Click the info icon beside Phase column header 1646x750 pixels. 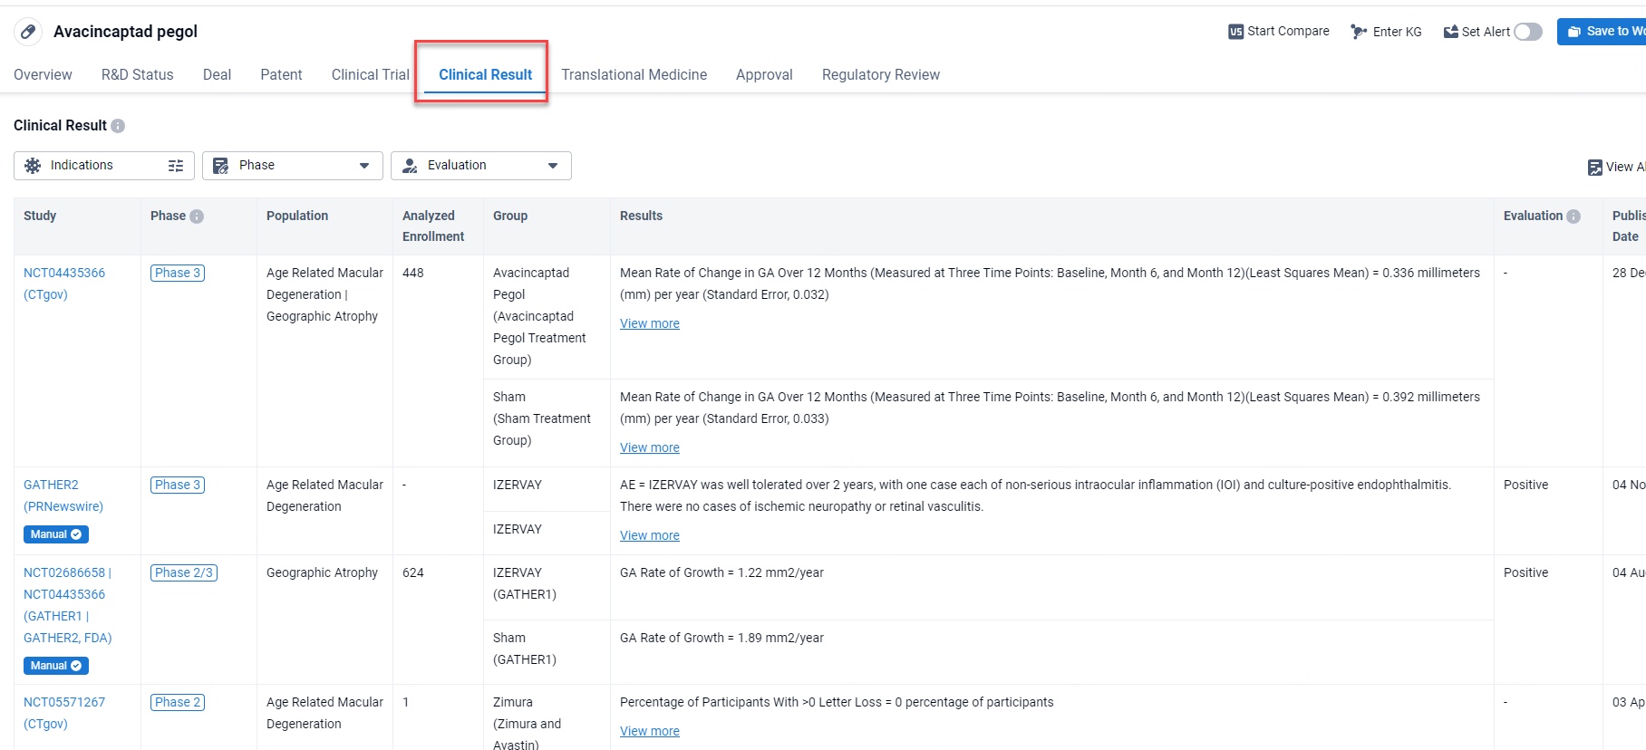point(197,216)
